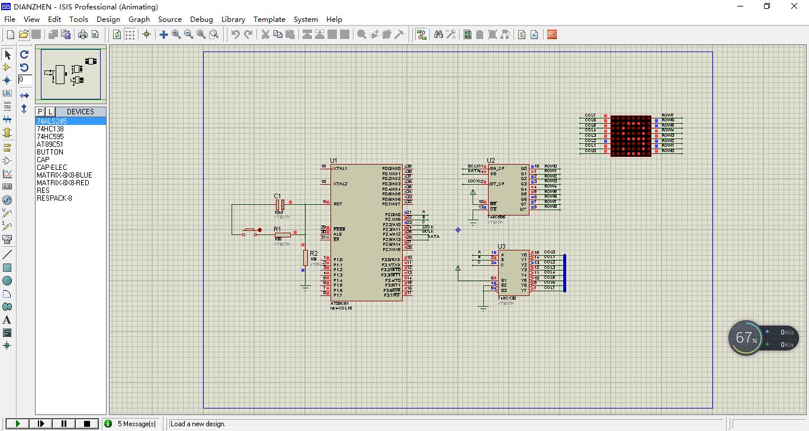Select the 2D text 'A' tool
The width and height of the screenshot is (809, 431).
(x=7, y=320)
